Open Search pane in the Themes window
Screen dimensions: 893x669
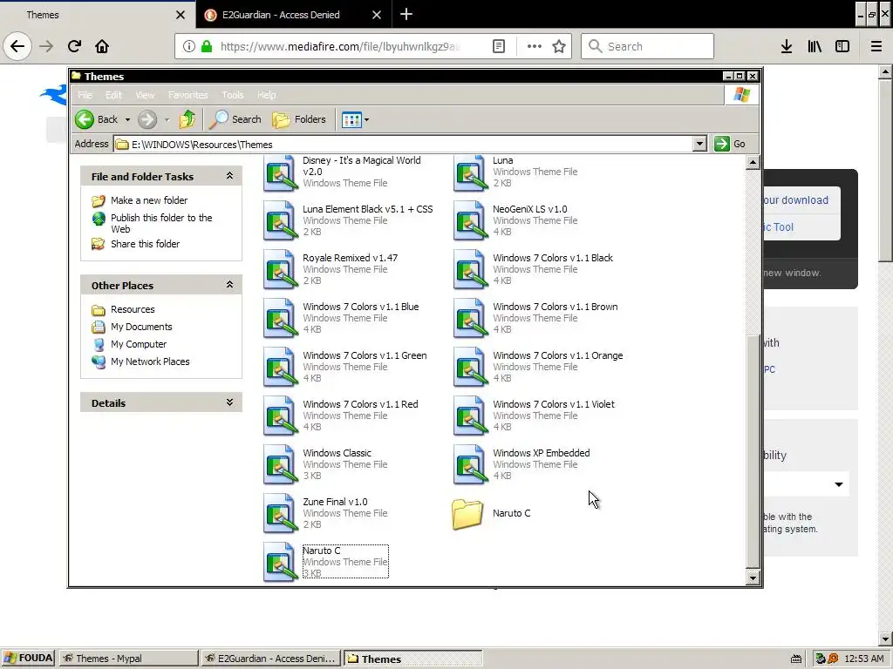(x=235, y=119)
